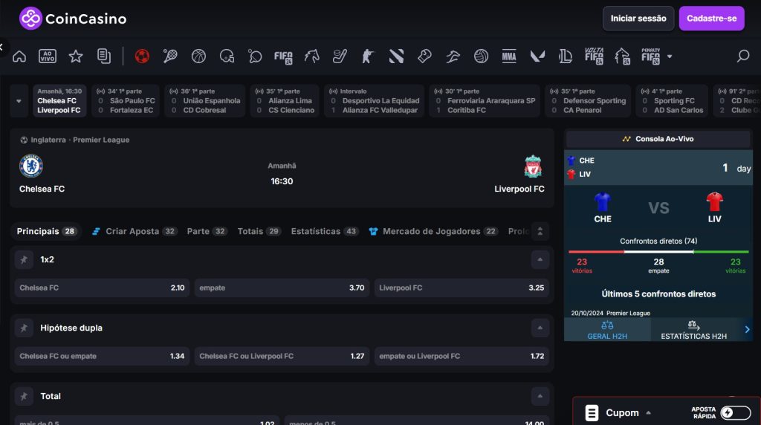Select the Dota 2 icon

396,56
